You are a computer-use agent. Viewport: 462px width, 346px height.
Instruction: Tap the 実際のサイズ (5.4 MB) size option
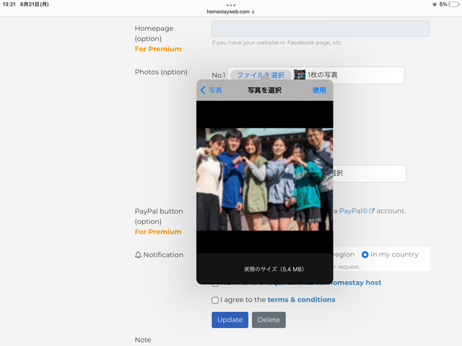coord(274,269)
